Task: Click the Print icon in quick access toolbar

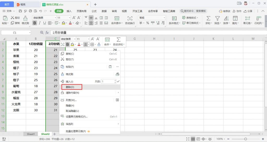Action: click(x=30, y=11)
